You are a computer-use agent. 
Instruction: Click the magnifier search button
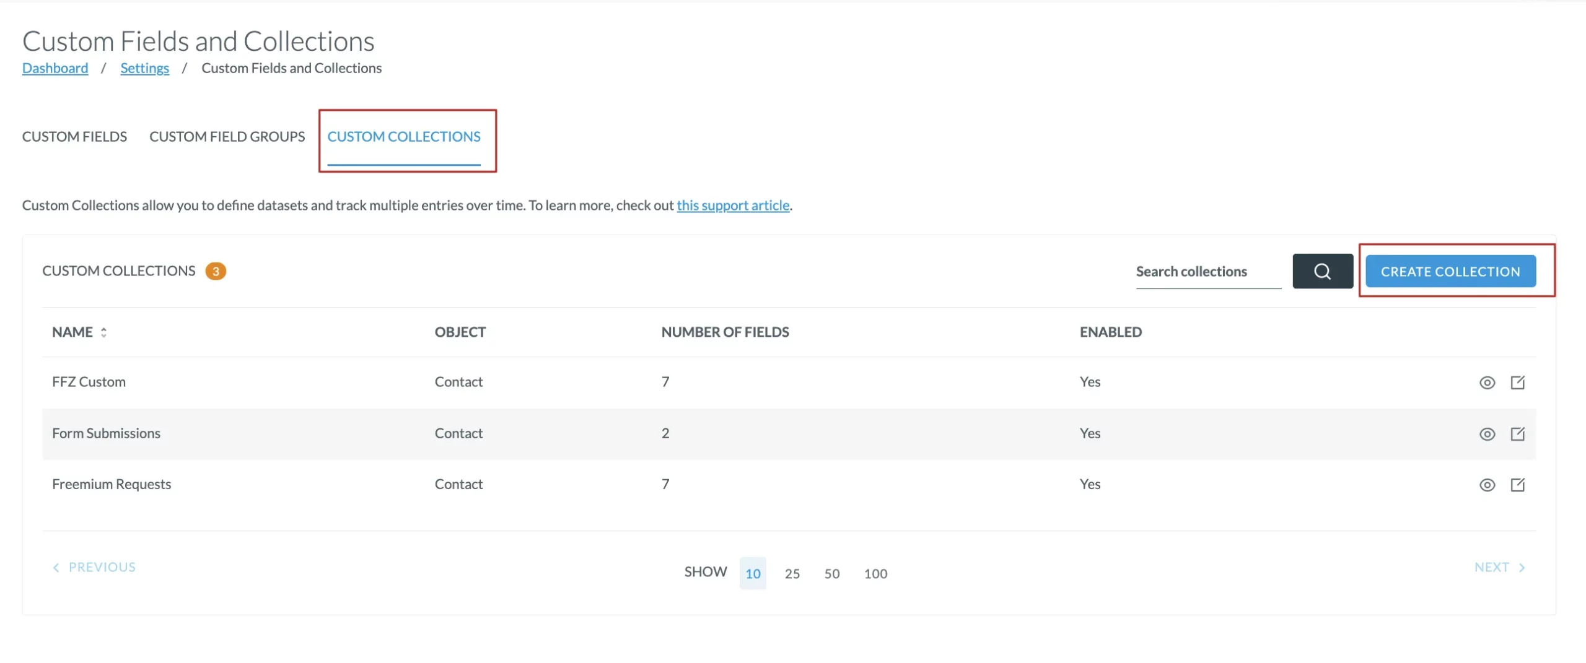(x=1322, y=271)
